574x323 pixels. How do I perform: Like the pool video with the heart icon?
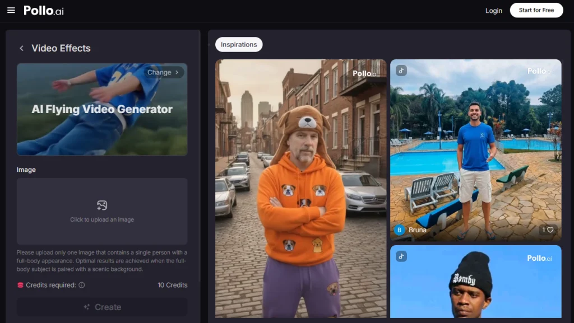pos(550,230)
